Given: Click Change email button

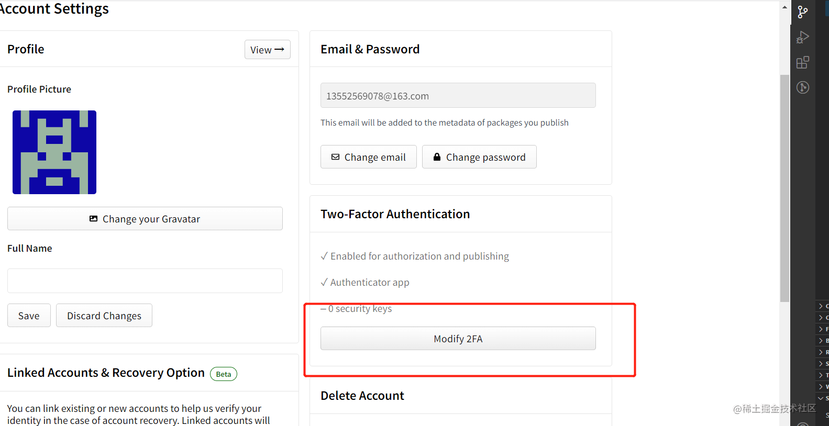Looking at the screenshot, I should tap(369, 157).
